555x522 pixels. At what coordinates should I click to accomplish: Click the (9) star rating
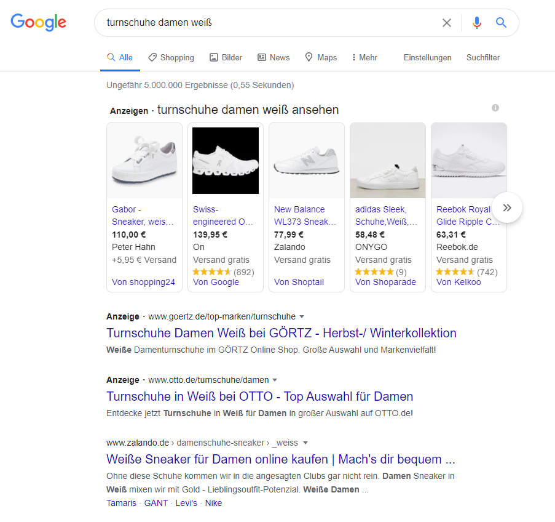pyautogui.click(x=381, y=272)
